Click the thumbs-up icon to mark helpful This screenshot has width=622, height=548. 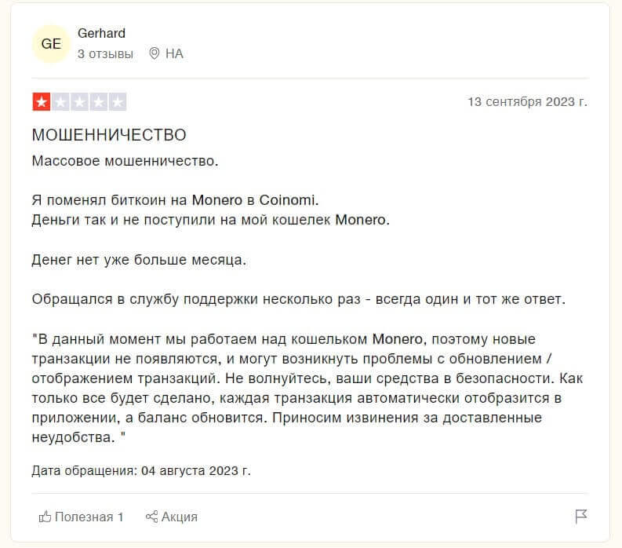(x=45, y=517)
